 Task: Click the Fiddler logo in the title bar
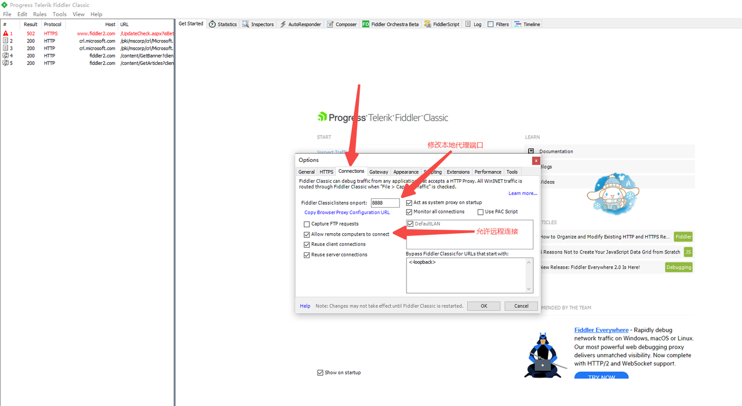coord(5,5)
